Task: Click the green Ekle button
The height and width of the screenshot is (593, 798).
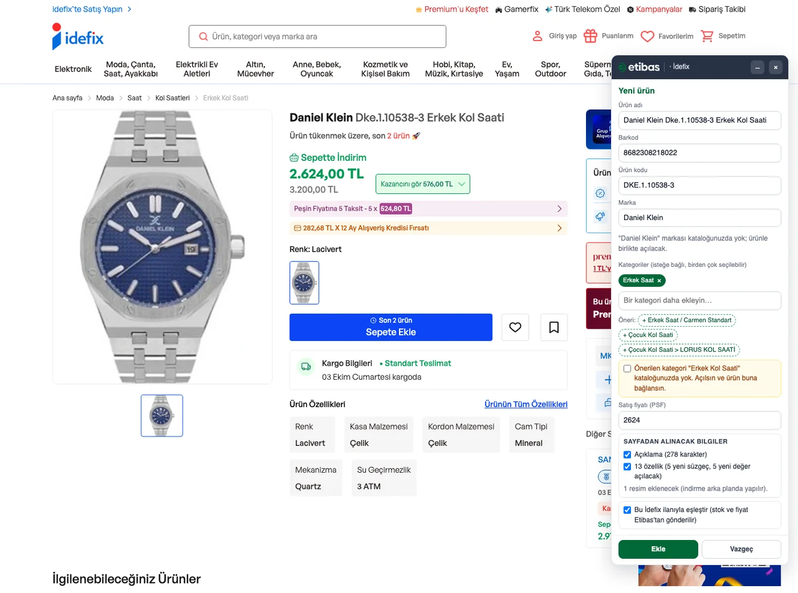Action: 658,549
